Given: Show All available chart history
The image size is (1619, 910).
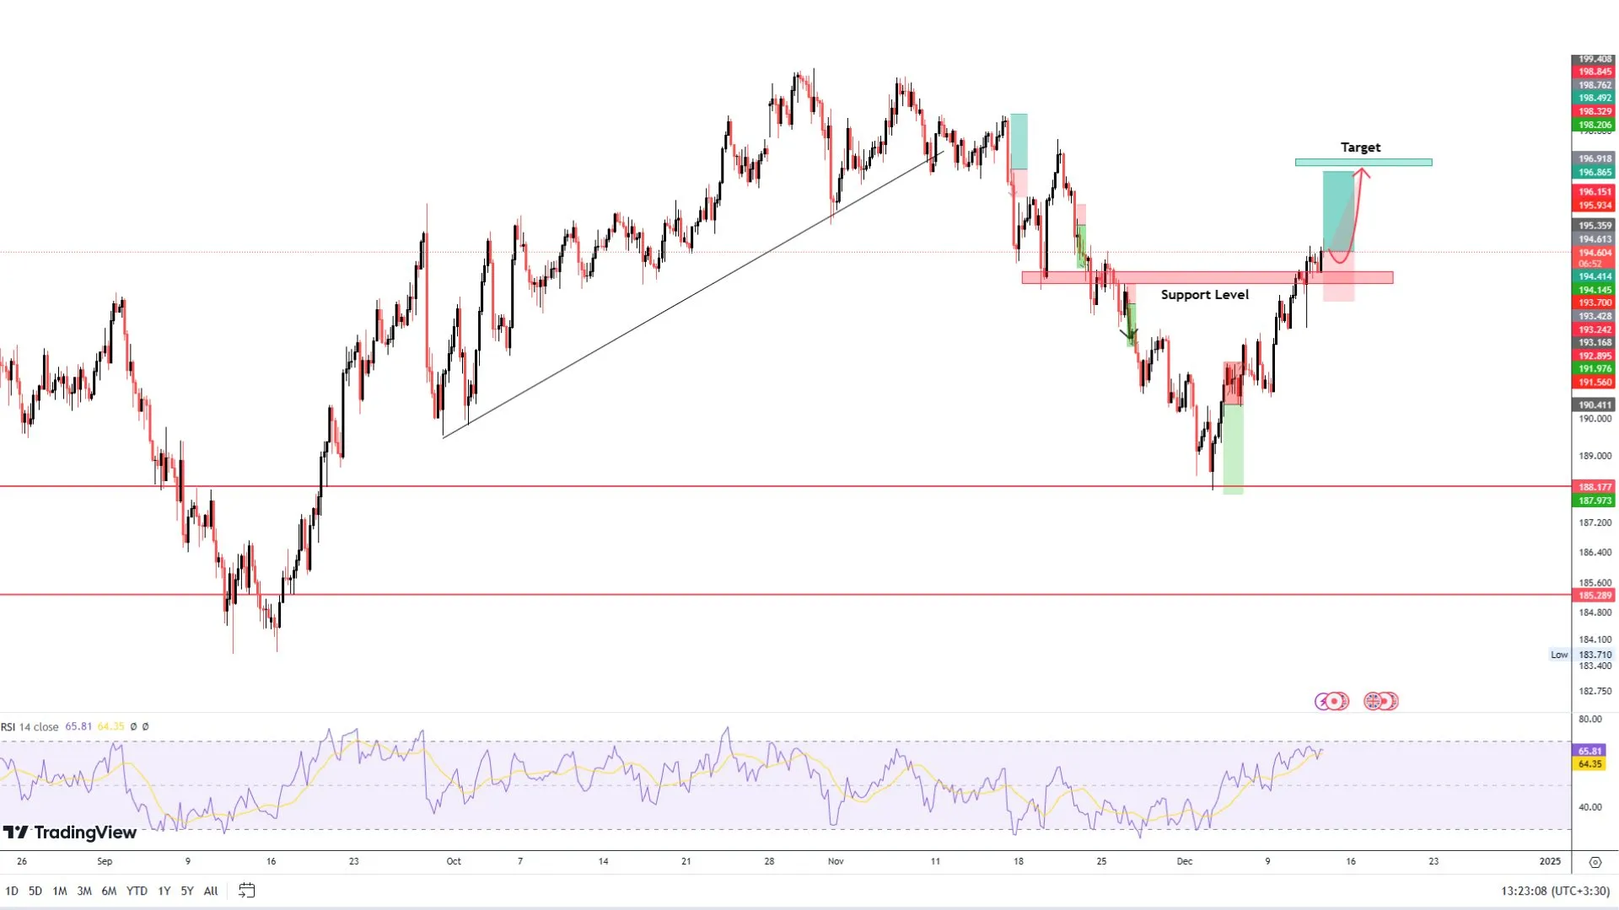Looking at the screenshot, I should 211,891.
